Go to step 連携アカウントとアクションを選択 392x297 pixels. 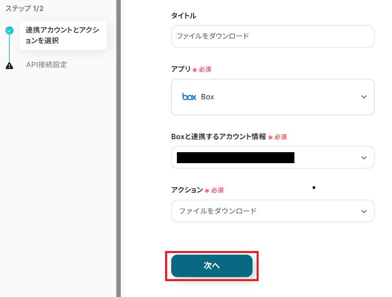pos(63,35)
